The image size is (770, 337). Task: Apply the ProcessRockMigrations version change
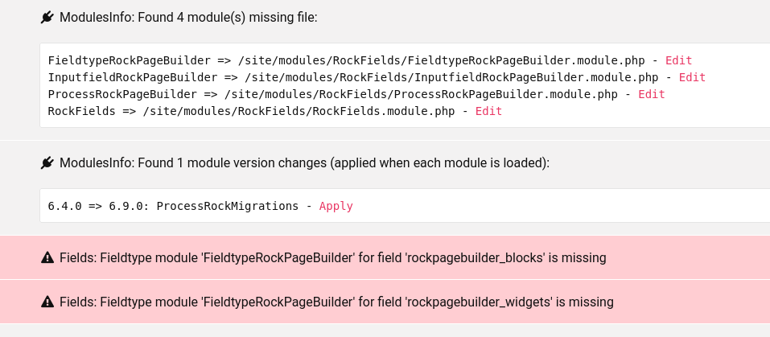[x=336, y=206]
